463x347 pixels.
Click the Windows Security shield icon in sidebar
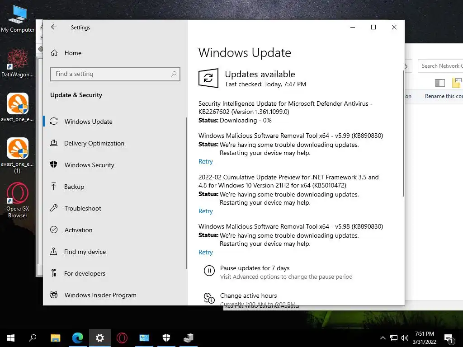click(54, 164)
